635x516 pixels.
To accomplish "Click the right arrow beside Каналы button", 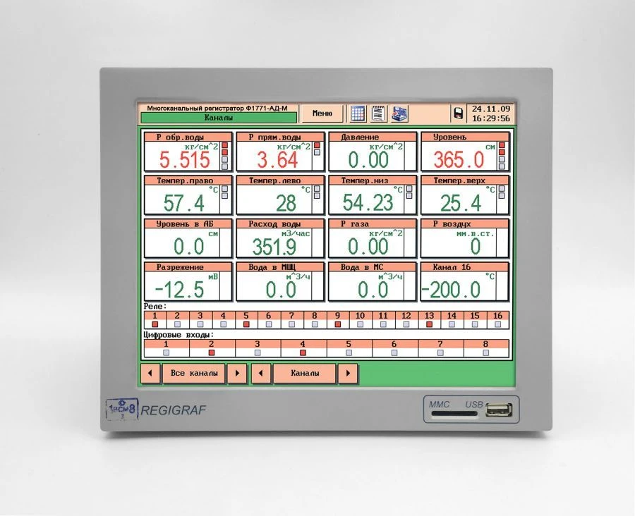I will coord(347,373).
